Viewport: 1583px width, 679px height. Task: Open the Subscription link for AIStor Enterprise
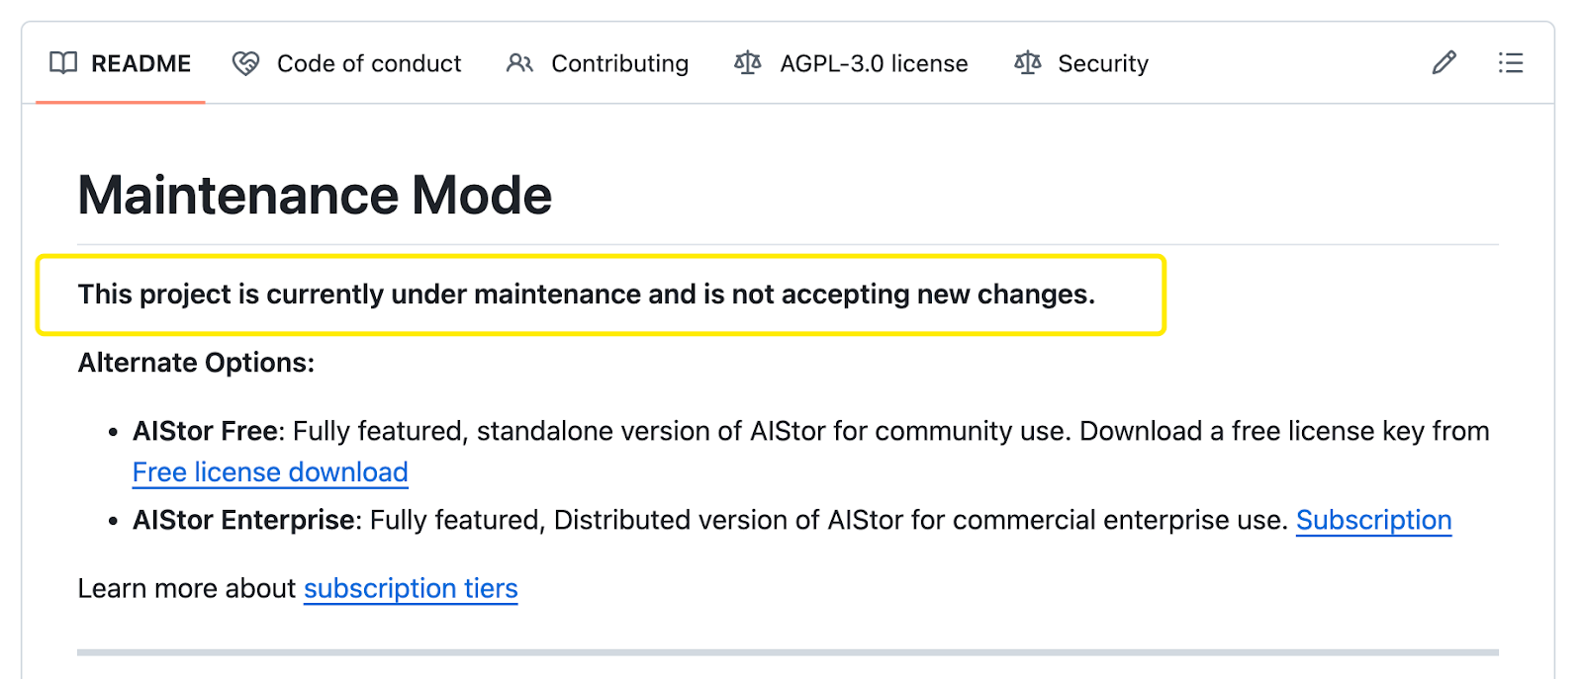pyautogui.click(x=1373, y=520)
